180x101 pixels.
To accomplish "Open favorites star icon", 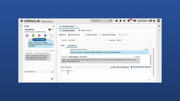I will click(120, 21).
